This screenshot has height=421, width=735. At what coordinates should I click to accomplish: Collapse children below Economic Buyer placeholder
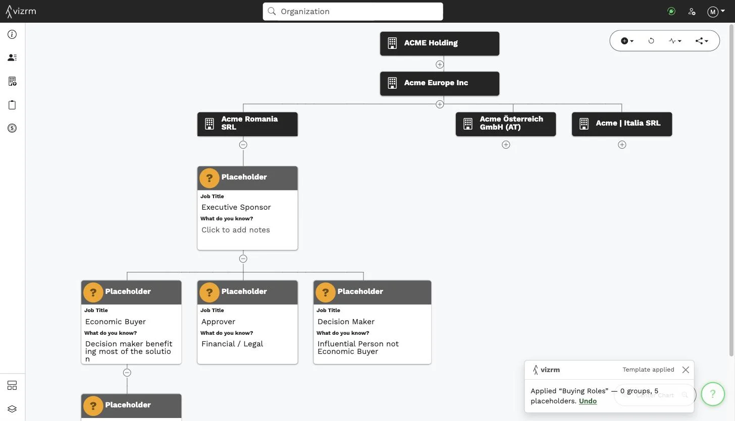click(127, 373)
